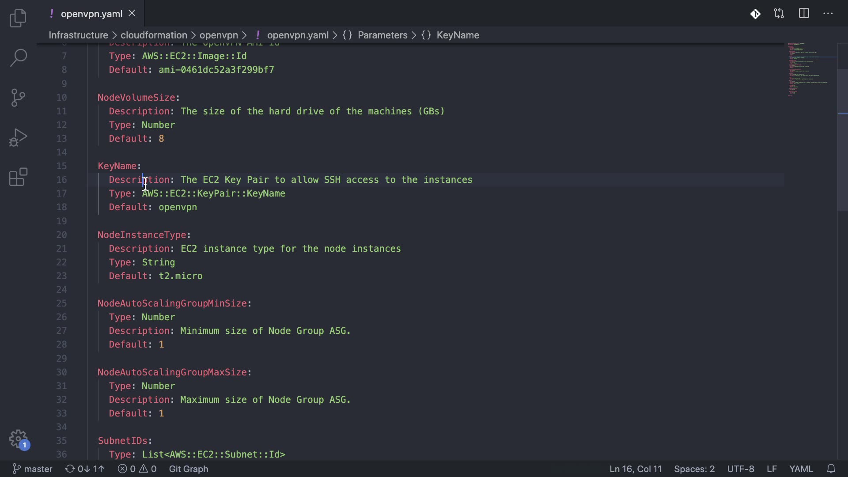
Task: Open the Run and Debug view
Action: 18,137
